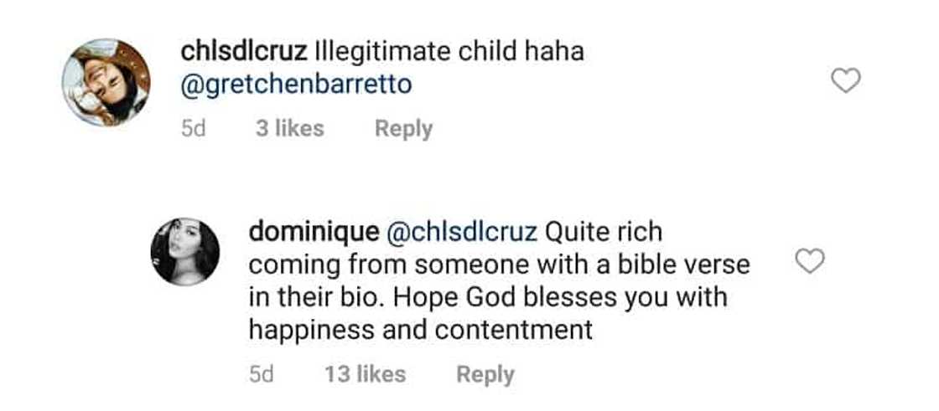Visit the chlsdlcruz username in bold
The image size is (939, 411).
point(244,52)
